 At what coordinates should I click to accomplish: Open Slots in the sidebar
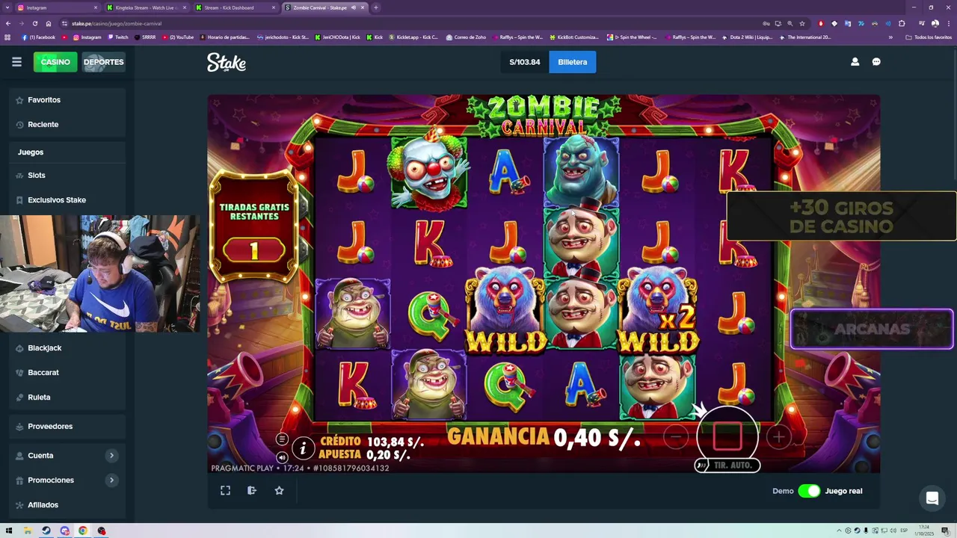pyautogui.click(x=67, y=175)
